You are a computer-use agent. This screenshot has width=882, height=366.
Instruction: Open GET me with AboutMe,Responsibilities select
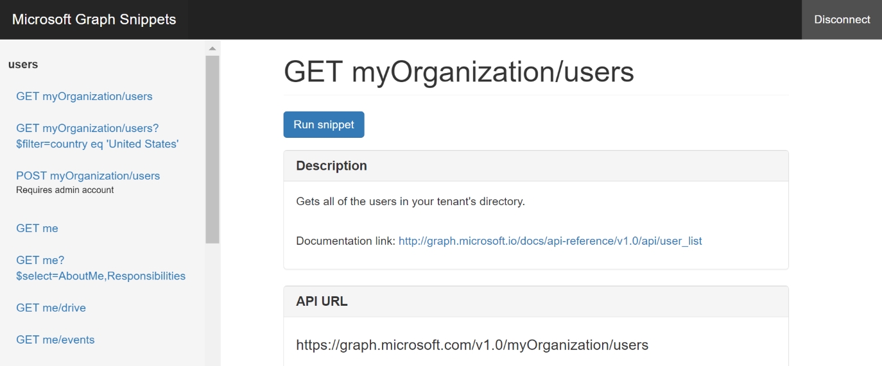pos(101,268)
